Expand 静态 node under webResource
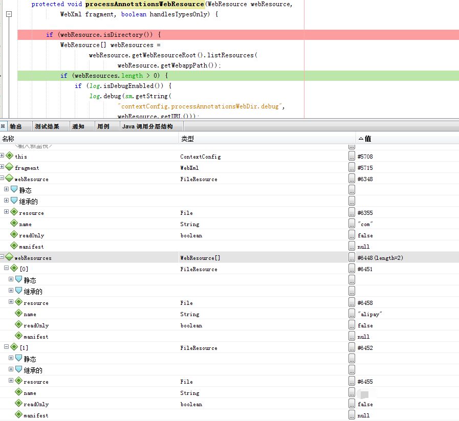Viewport: 459px width, 421px height. 6,189
